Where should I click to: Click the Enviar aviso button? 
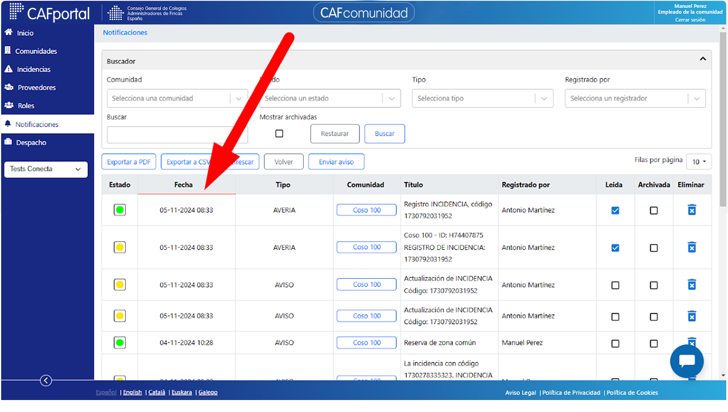point(336,162)
